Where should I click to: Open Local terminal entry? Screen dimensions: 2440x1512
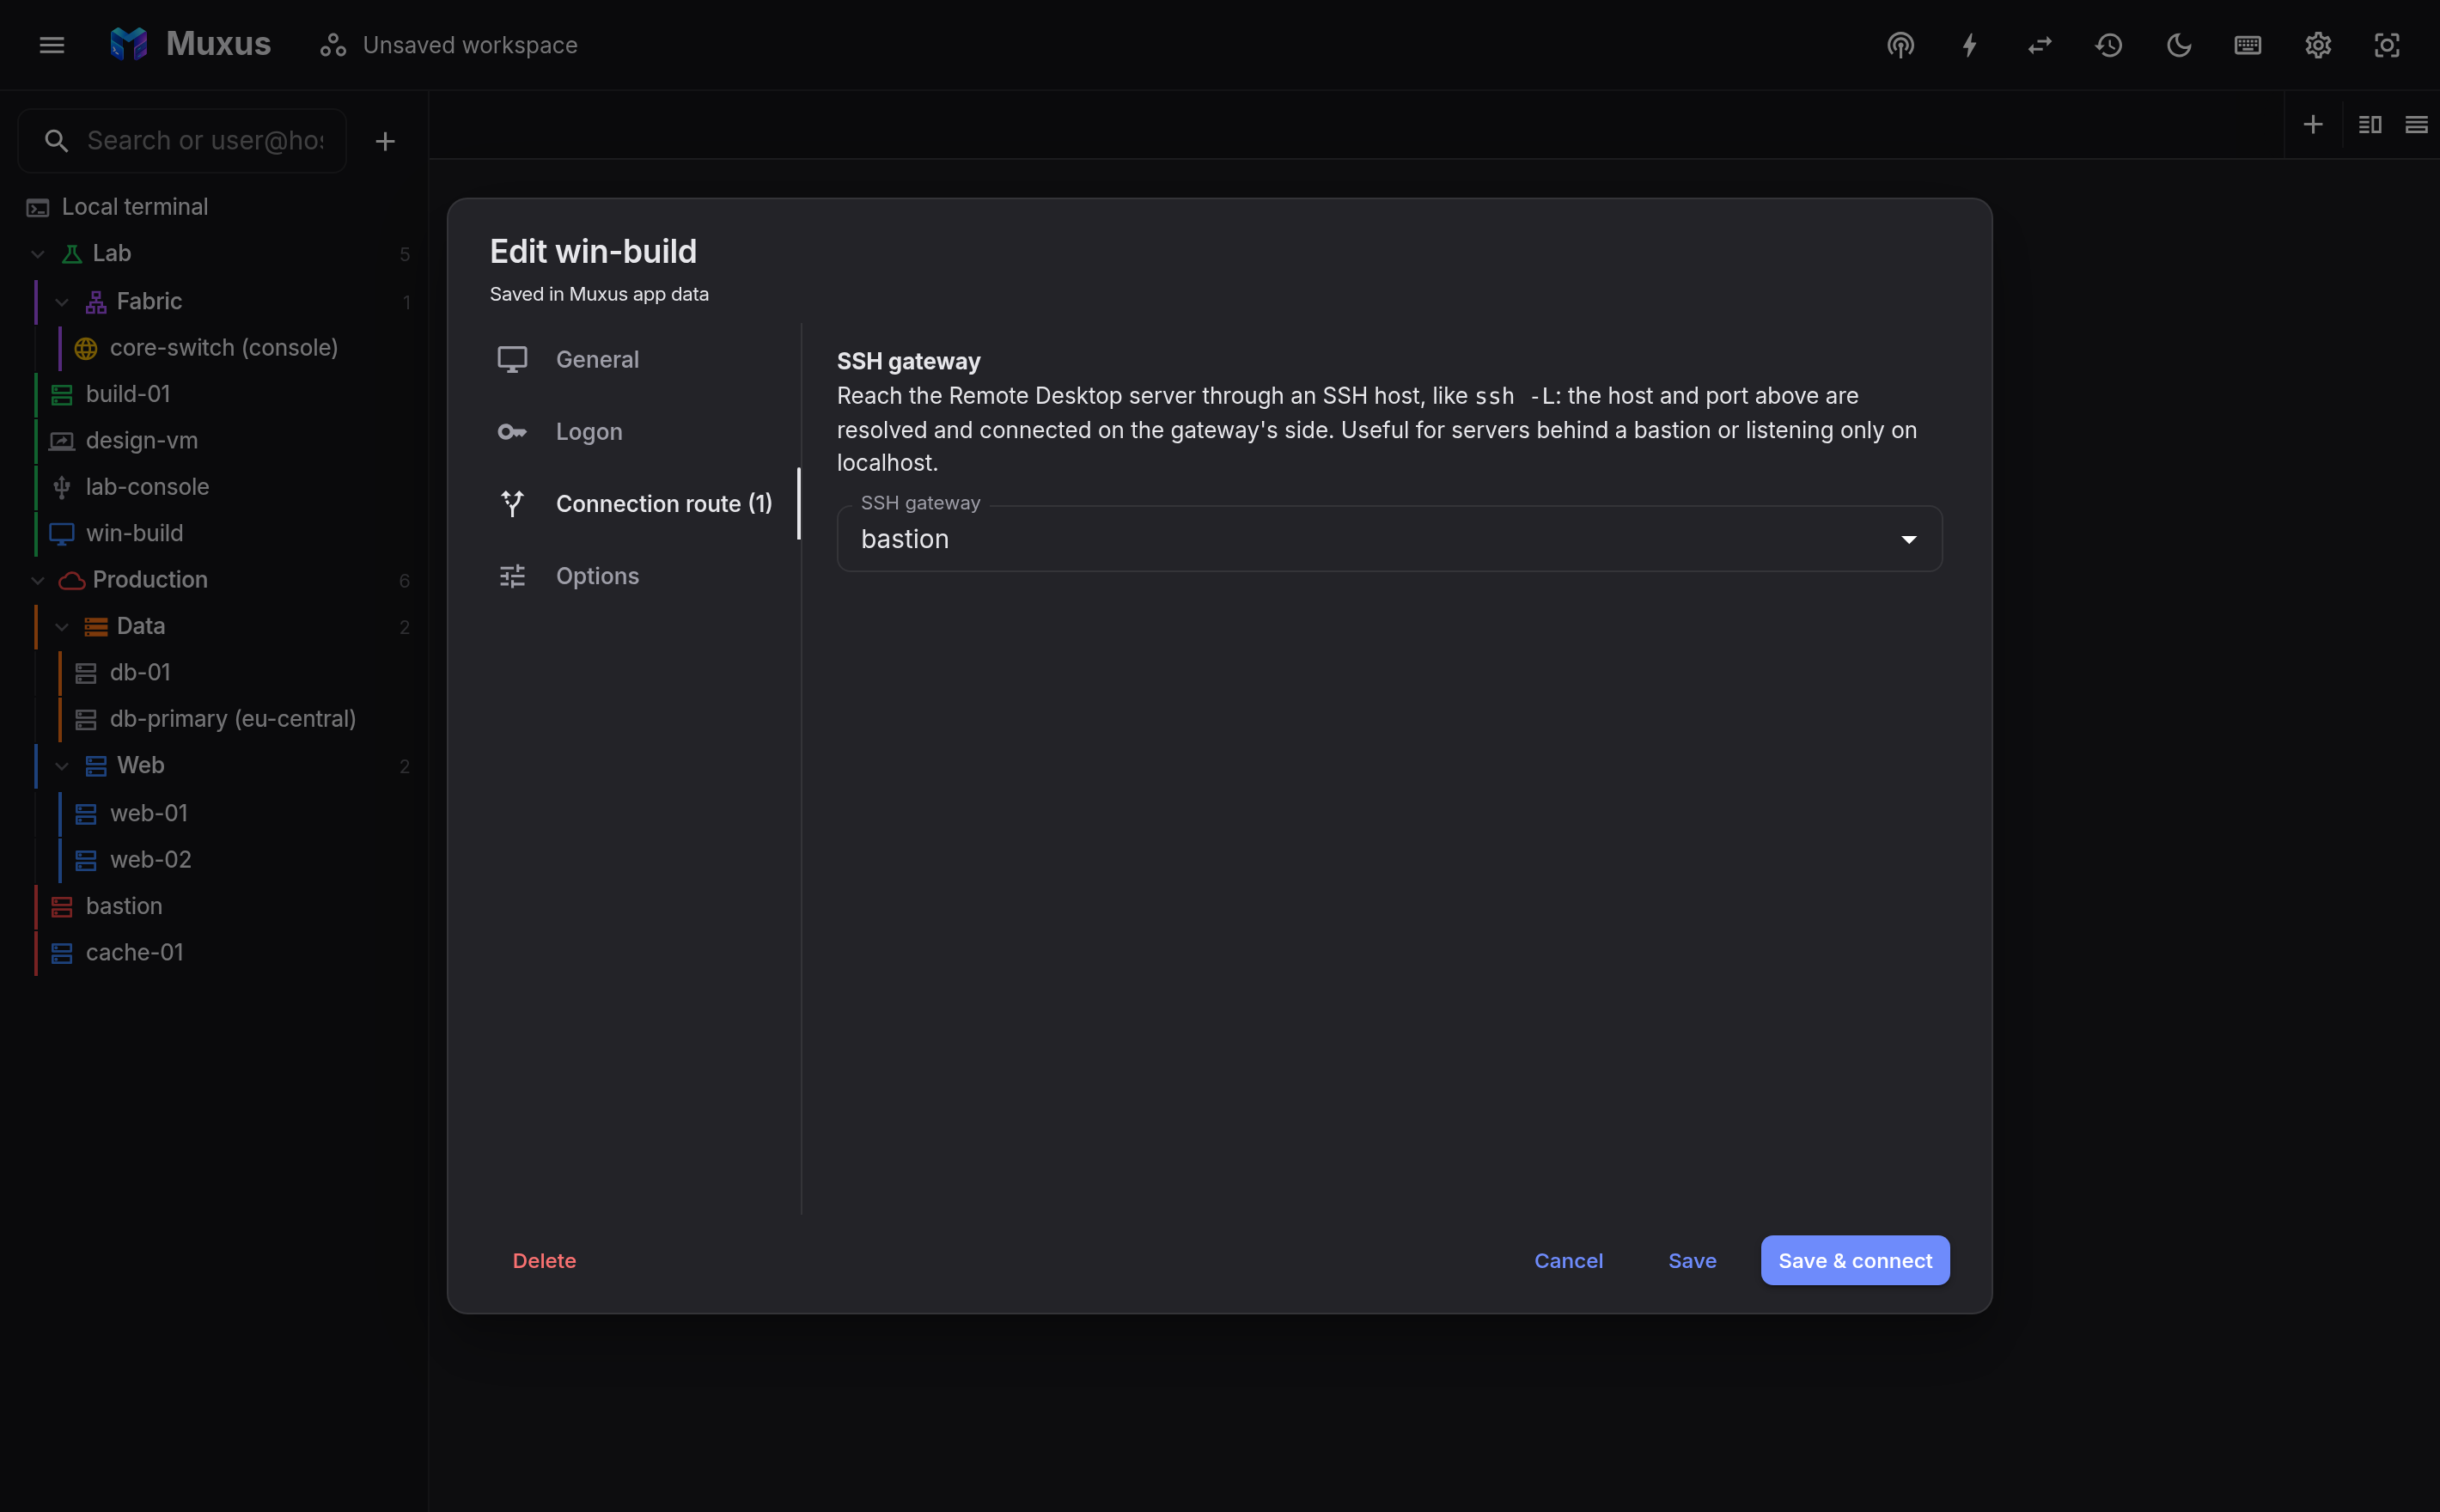coord(214,207)
